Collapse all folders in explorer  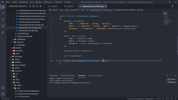click(40, 6)
